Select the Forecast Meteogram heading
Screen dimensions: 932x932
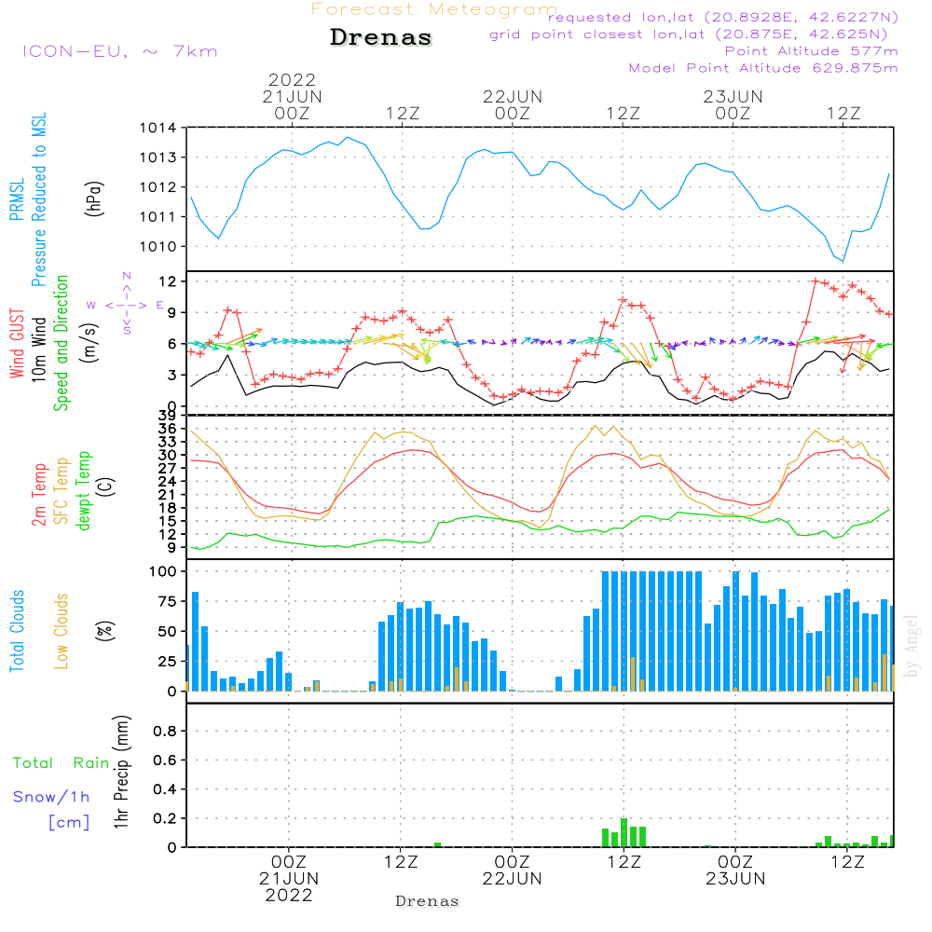coord(434,9)
